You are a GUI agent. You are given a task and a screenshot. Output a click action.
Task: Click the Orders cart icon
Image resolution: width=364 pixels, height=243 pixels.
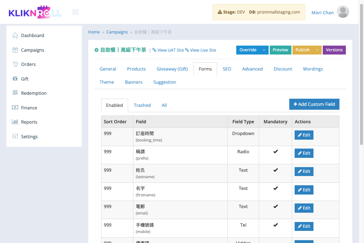pos(15,64)
